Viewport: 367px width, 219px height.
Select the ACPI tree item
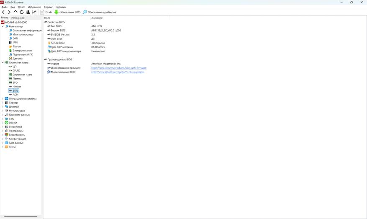point(13,95)
